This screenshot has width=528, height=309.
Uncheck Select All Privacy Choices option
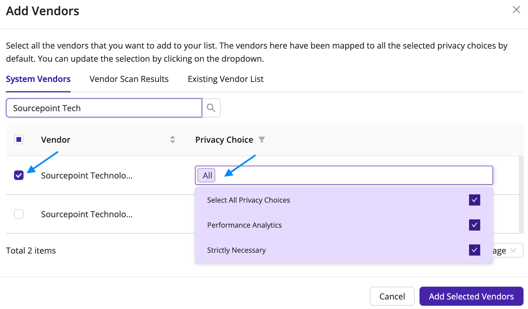[x=475, y=200]
